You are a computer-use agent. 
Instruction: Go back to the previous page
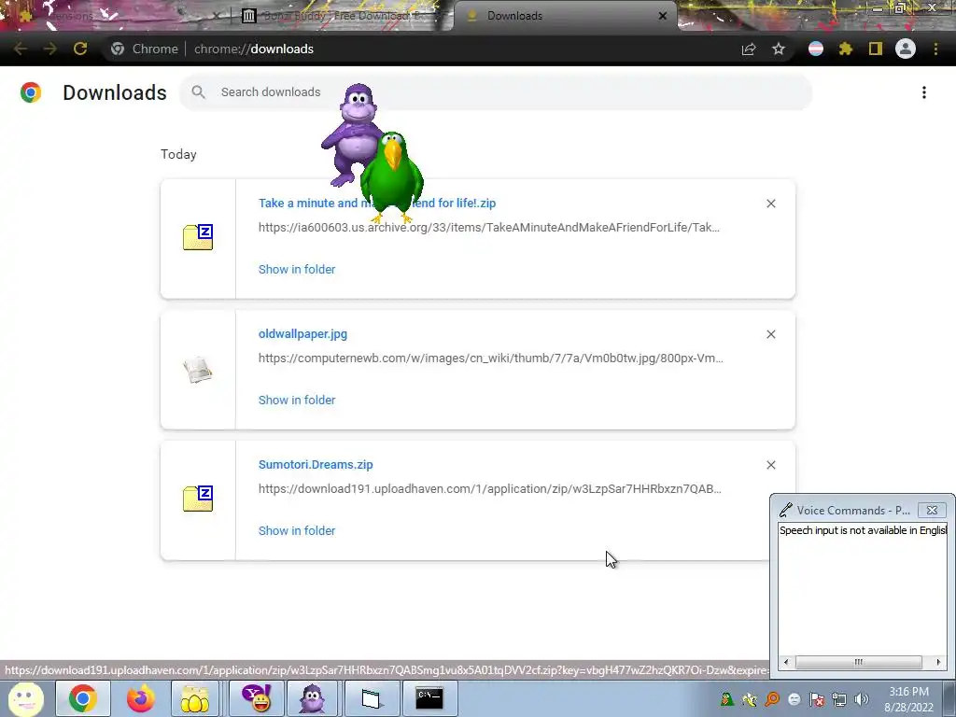[21, 49]
